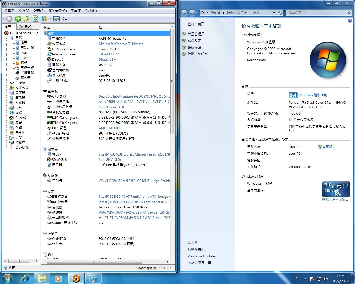Collapse the 電腦 tree node
The height and width of the screenshot is (284, 355).
(7, 38)
